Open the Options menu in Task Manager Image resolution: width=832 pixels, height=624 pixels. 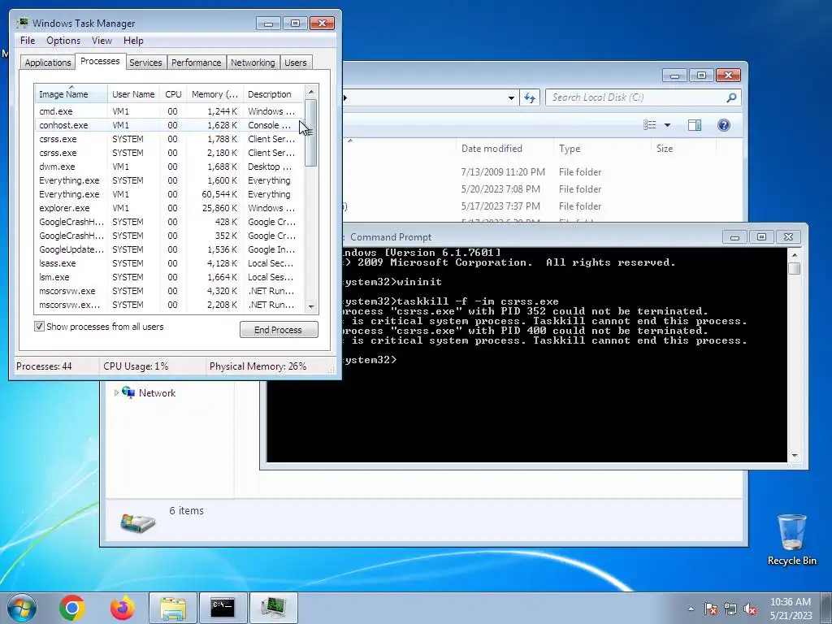(63, 41)
